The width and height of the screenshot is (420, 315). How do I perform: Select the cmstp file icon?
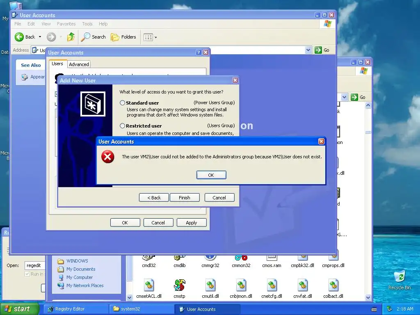tap(180, 289)
